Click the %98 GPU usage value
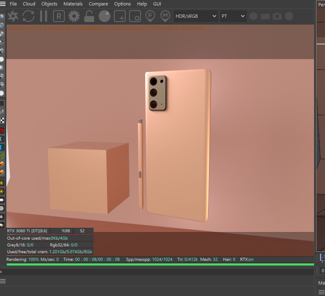 pyautogui.click(x=66, y=231)
